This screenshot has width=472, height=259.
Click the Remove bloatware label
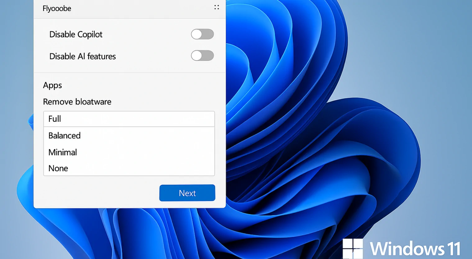[x=77, y=102]
